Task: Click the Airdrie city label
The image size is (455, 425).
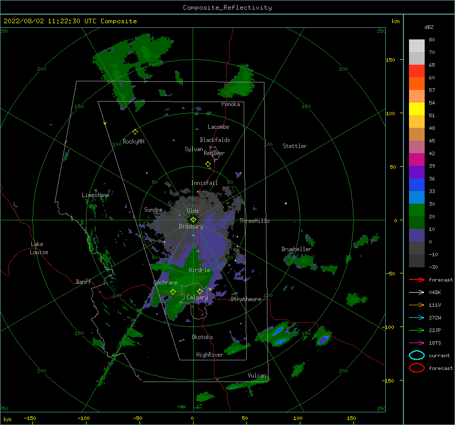Action: 199,270
